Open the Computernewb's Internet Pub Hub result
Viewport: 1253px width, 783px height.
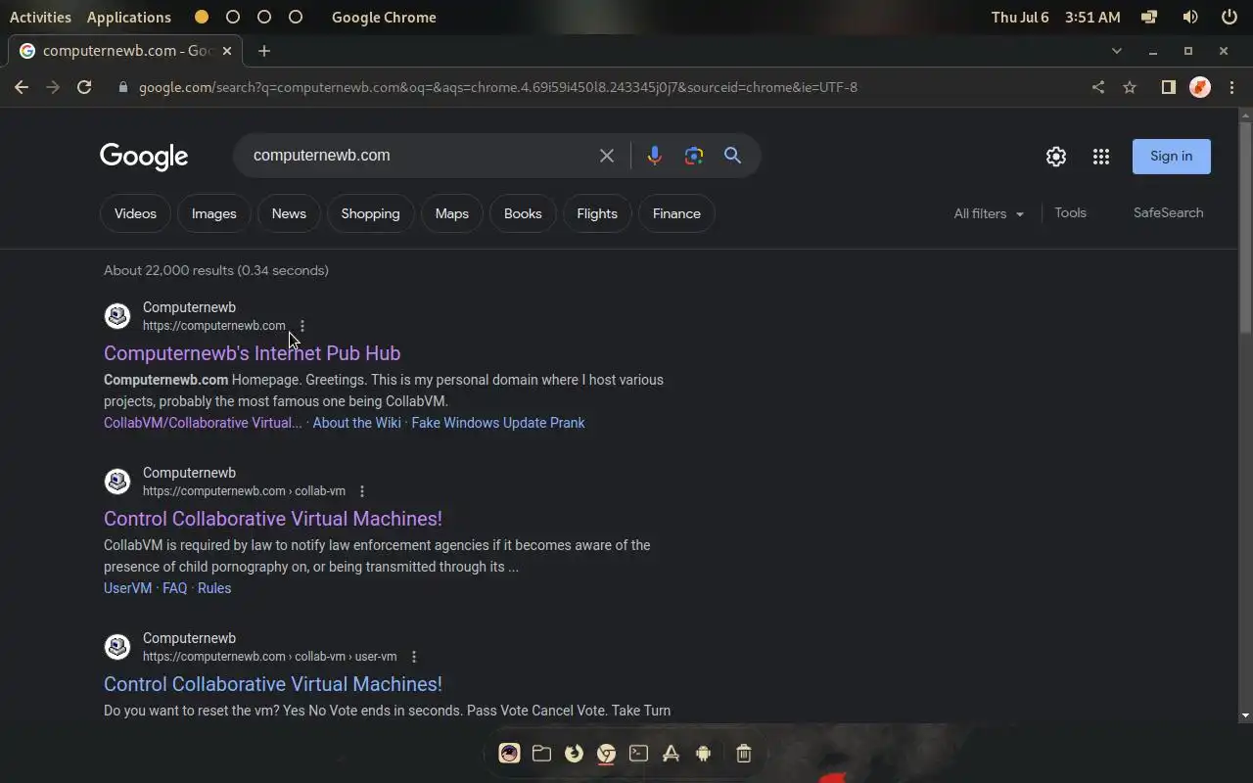[252, 353]
